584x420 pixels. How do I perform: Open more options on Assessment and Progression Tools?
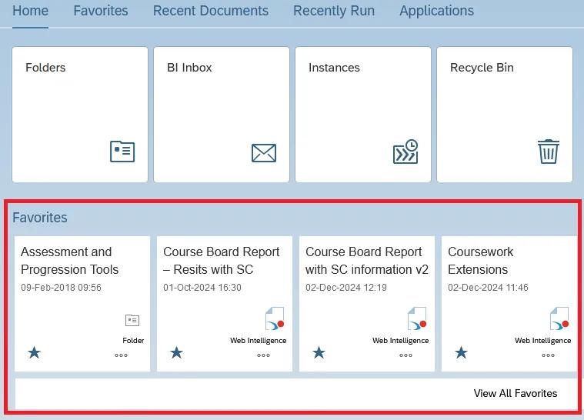(121, 355)
